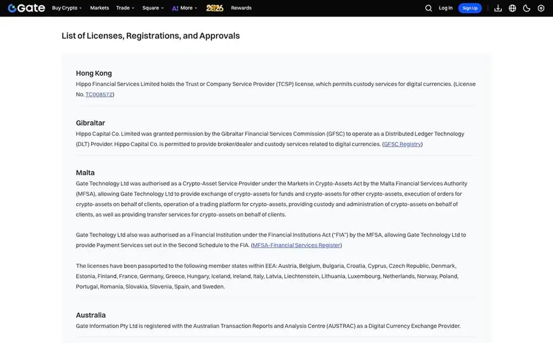The height and width of the screenshot is (343, 553).
Task: Click the Gate logo in header
Action: tap(26, 8)
